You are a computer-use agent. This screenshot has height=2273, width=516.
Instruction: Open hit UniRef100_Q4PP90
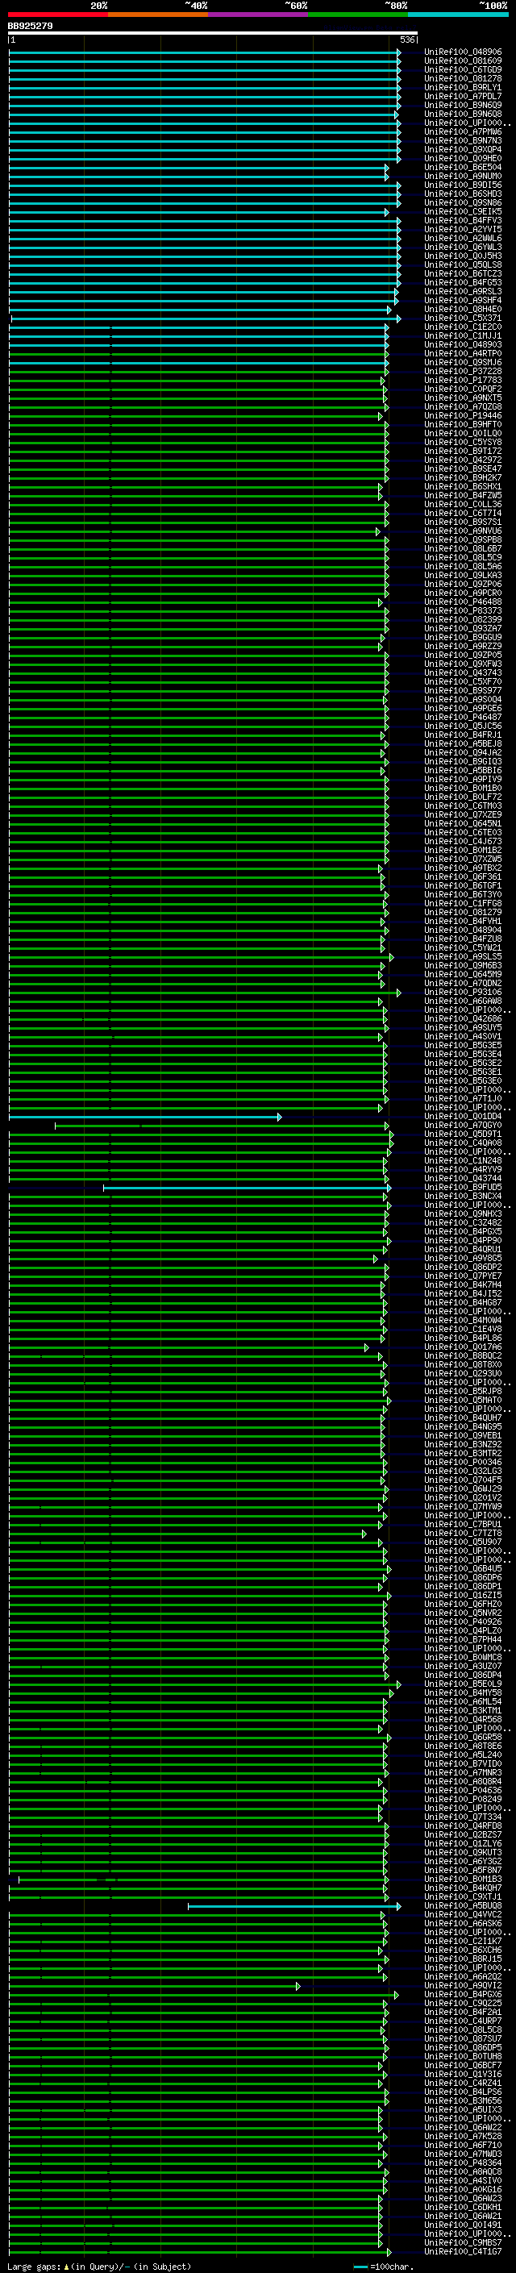pyautogui.click(x=463, y=1241)
